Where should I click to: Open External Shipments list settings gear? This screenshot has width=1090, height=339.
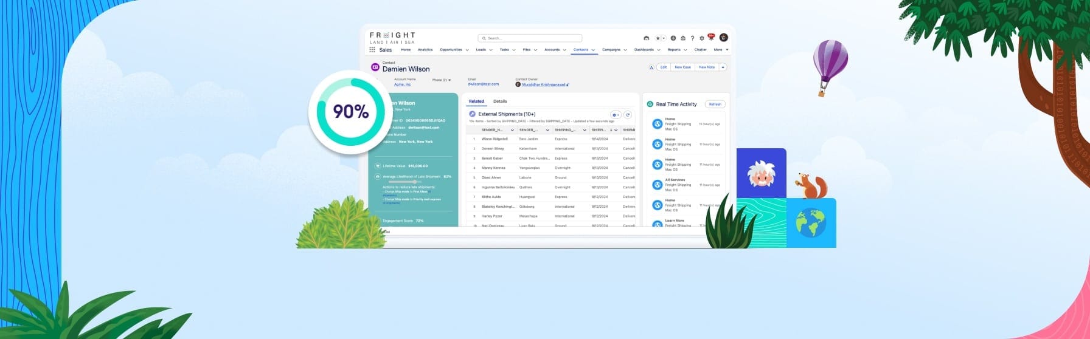[x=616, y=115]
